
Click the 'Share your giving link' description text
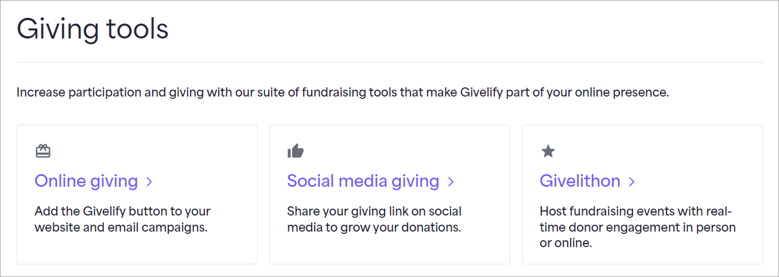(374, 211)
